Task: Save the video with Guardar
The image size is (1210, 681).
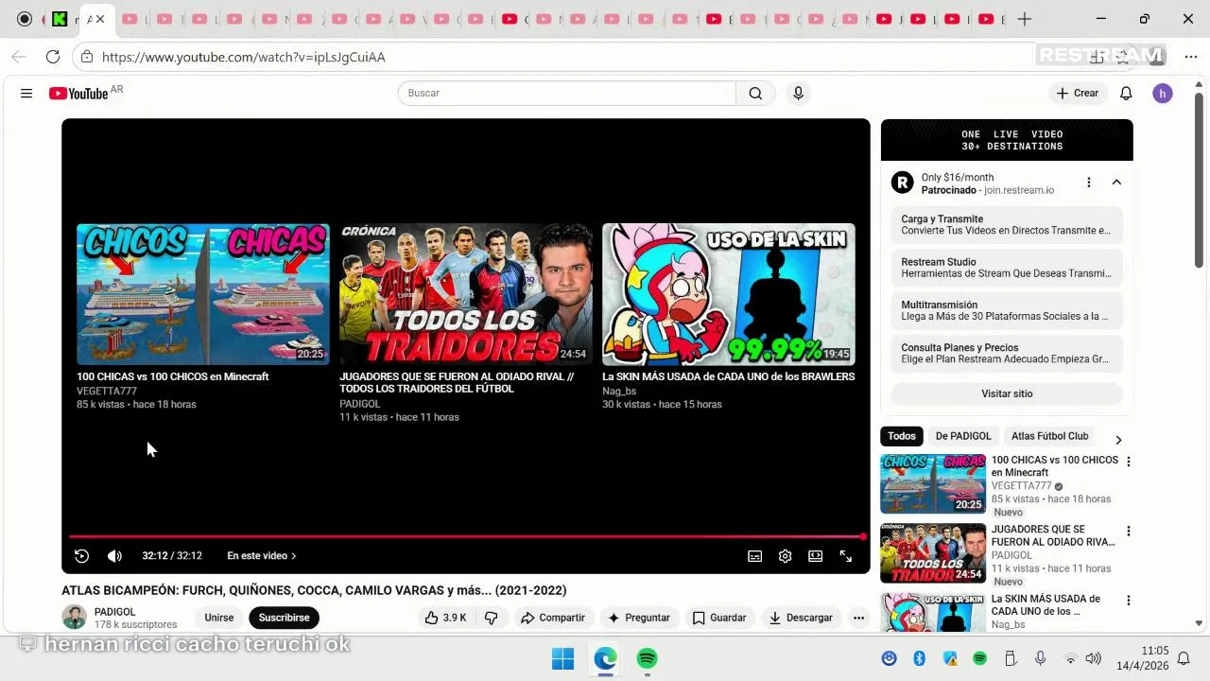Action: coord(719,618)
